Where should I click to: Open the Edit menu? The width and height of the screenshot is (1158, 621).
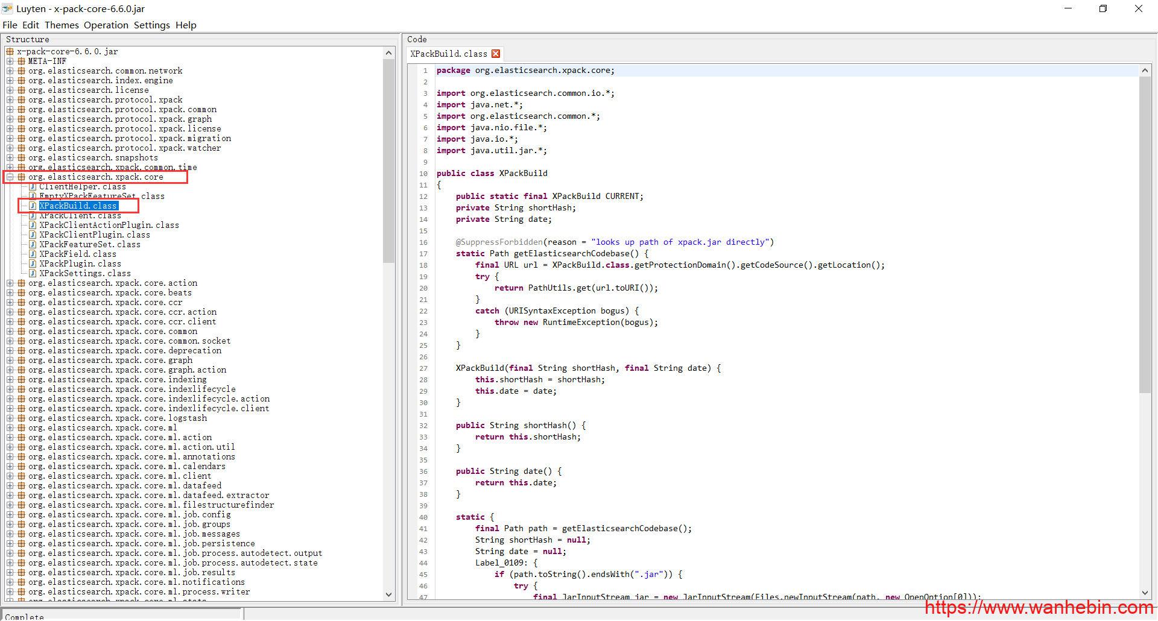pos(31,25)
